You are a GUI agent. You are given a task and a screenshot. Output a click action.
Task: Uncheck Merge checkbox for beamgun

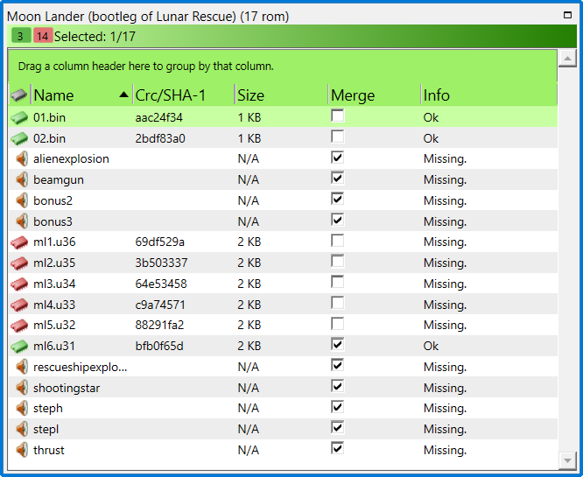(337, 179)
